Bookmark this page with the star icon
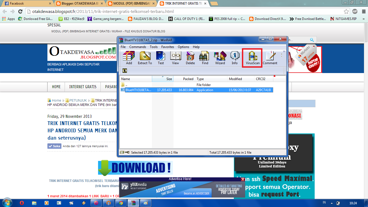This screenshot has height=207, width=368. (346, 12)
